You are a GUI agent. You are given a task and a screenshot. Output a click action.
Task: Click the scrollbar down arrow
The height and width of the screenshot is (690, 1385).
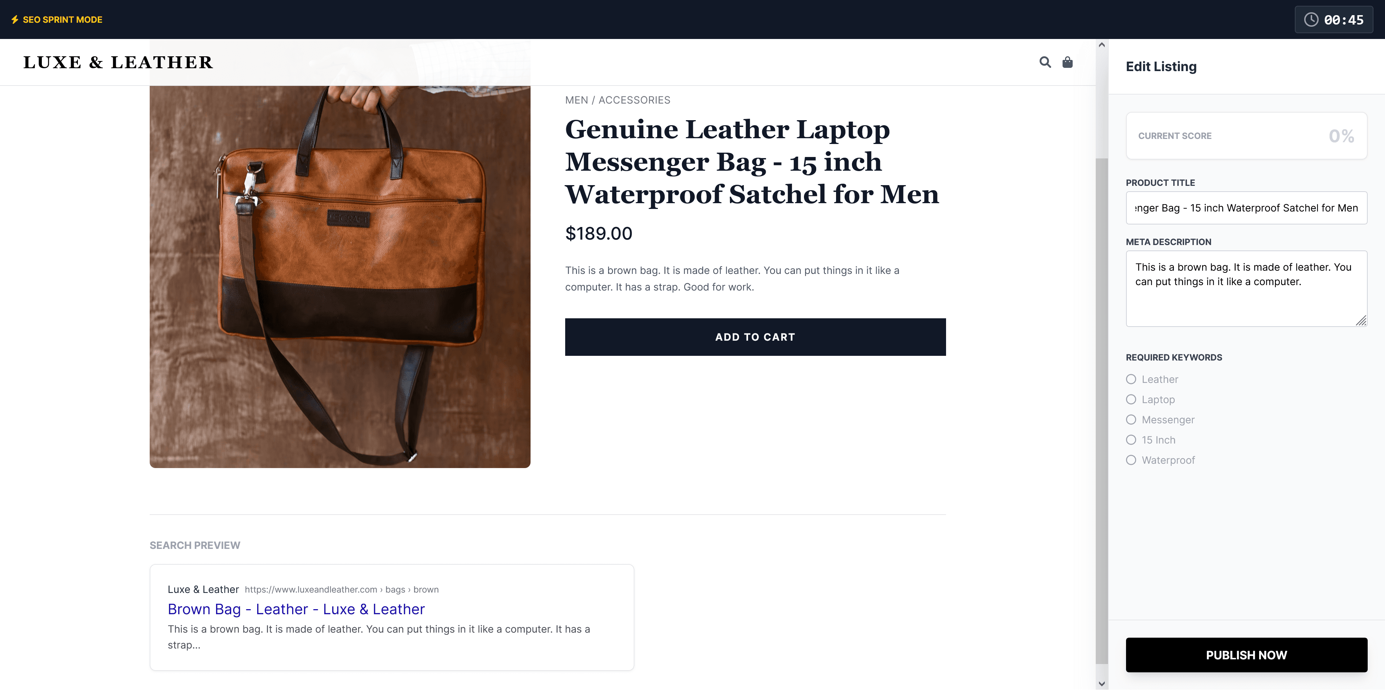pyautogui.click(x=1102, y=684)
